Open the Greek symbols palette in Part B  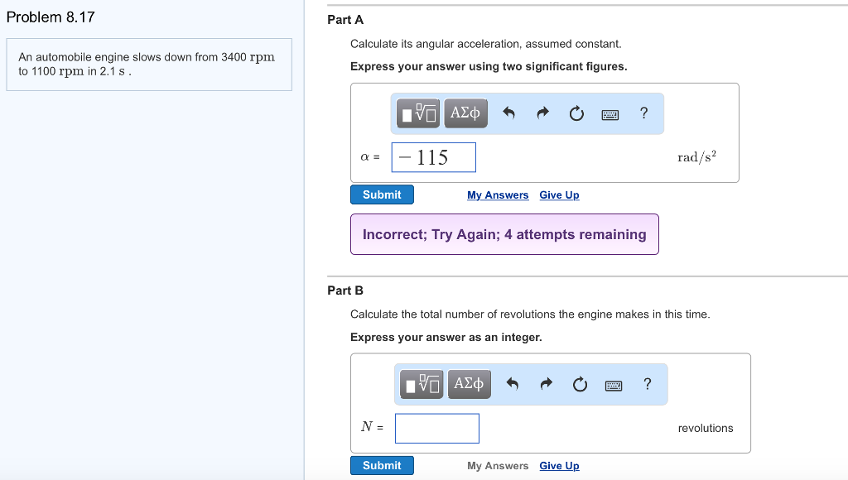[470, 384]
